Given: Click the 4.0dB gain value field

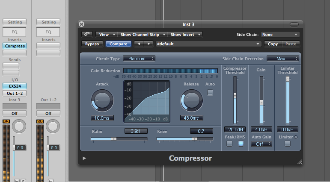Looking at the screenshot, I should 262,129.
